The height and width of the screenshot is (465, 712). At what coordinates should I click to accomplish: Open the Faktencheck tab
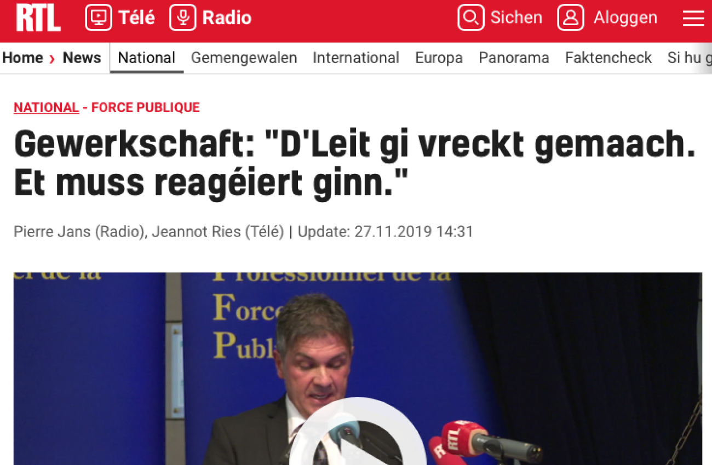click(x=608, y=57)
